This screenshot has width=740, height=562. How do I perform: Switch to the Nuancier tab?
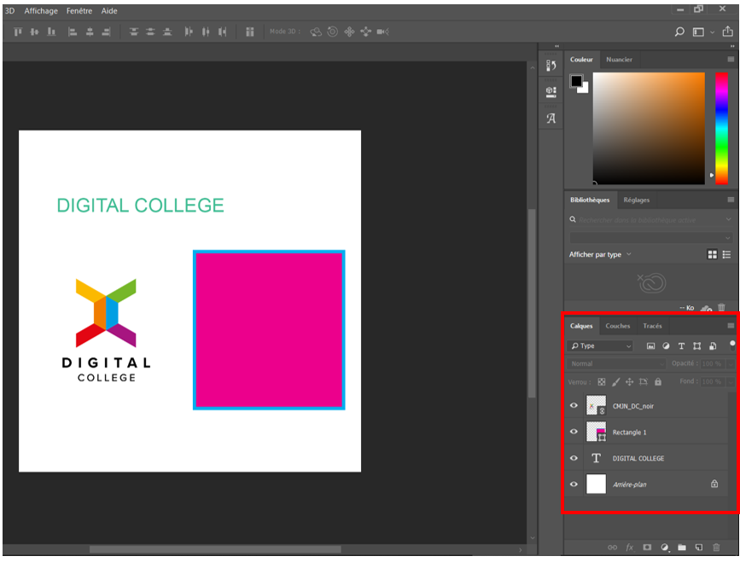(x=619, y=60)
